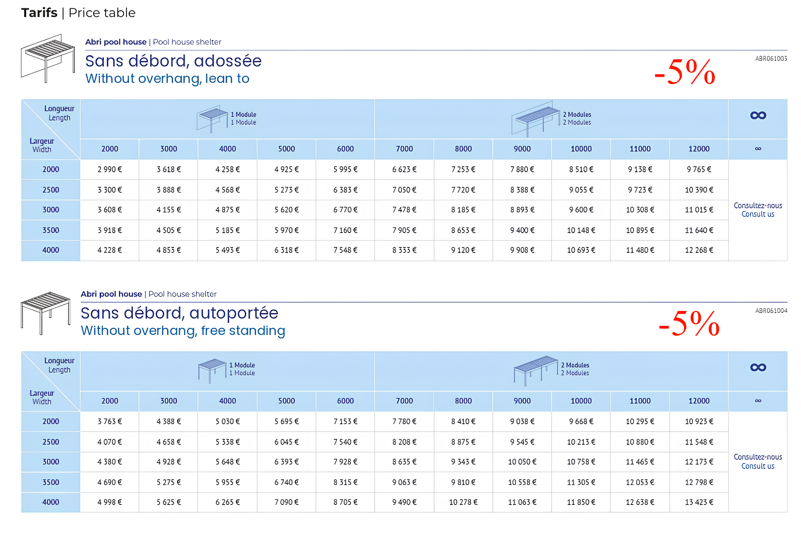
Task: Click the 12 268 € price cell
Action: (699, 250)
